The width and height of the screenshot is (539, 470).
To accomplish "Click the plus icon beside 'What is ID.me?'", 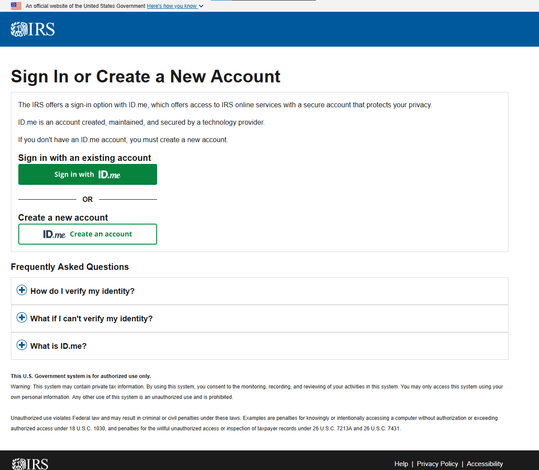I will coord(22,345).
